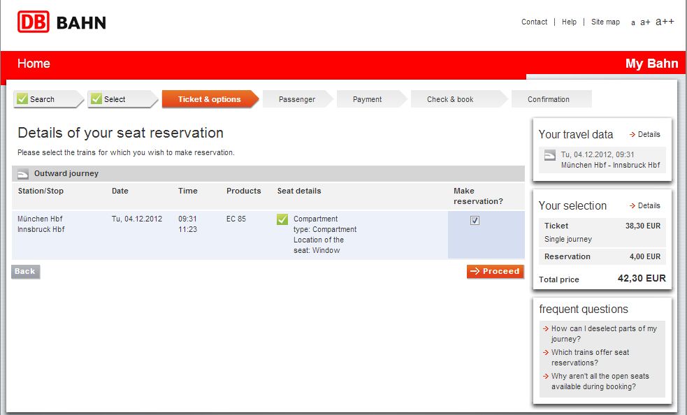Image resolution: width=687 pixels, height=415 pixels.
Task: Increase font size with 'a+'
Action: click(645, 22)
